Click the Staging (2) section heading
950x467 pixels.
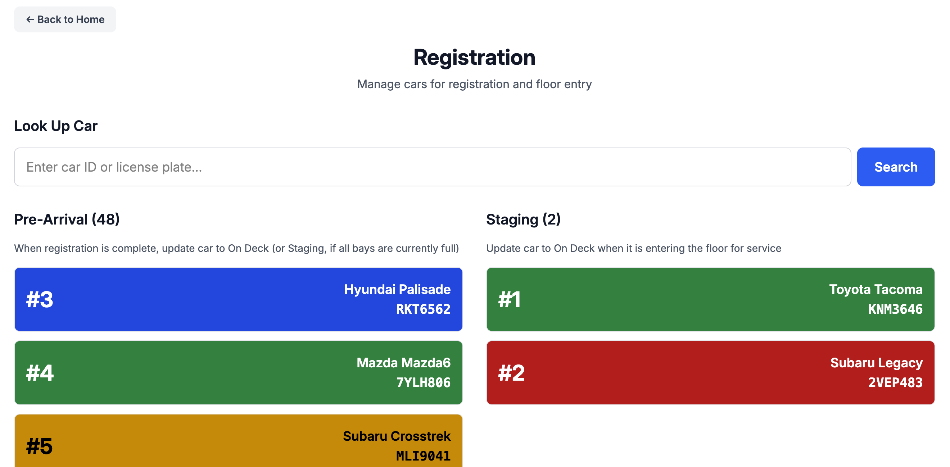pyautogui.click(x=523, y=219)
